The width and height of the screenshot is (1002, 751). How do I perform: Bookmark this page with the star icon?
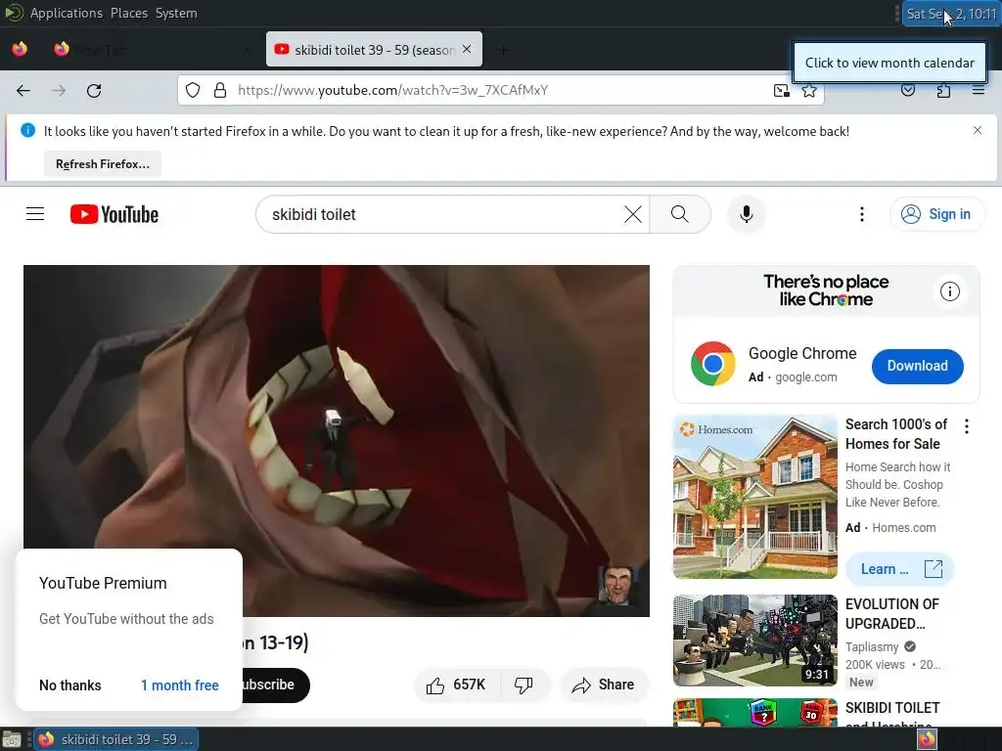pyautogui.click(x=809, y=90)
